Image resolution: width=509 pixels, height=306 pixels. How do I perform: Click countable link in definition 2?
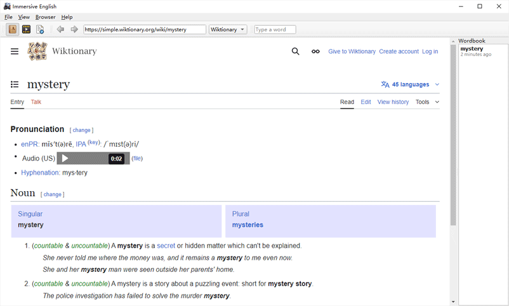point(48,284)
